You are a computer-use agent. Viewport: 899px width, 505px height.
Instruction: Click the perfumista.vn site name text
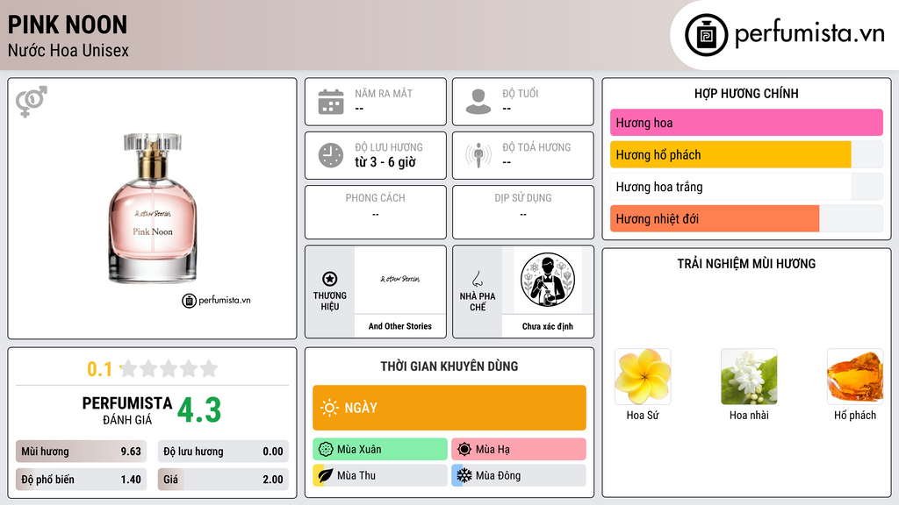pos(809,33)
